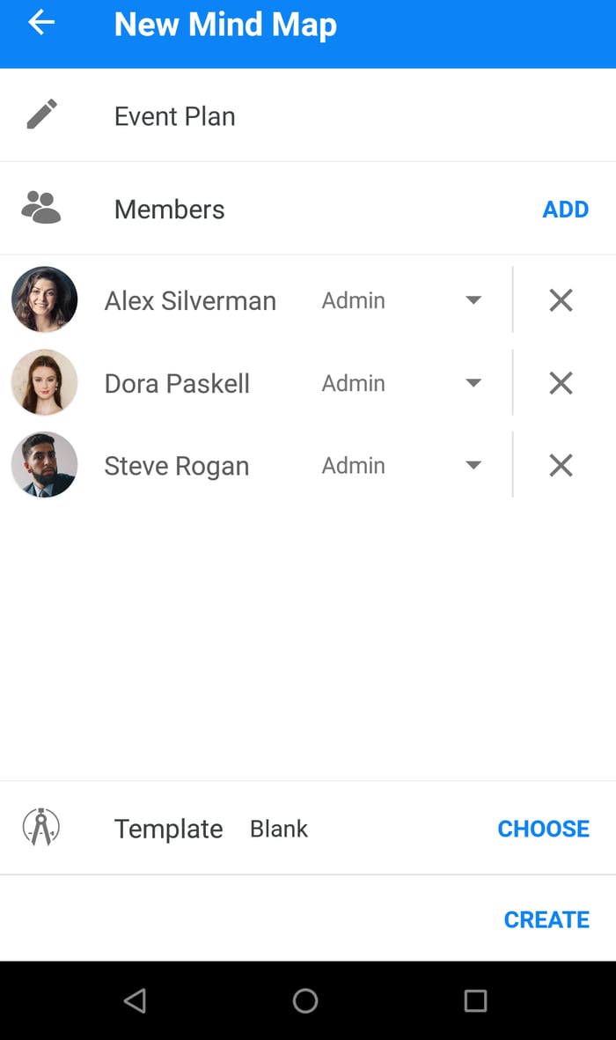Open Android recent apps square button
616x1040 pixels.
[475, 1000]
